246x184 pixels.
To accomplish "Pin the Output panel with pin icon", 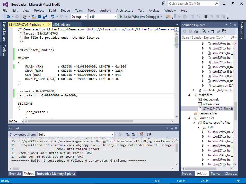I will pos(172,128).
